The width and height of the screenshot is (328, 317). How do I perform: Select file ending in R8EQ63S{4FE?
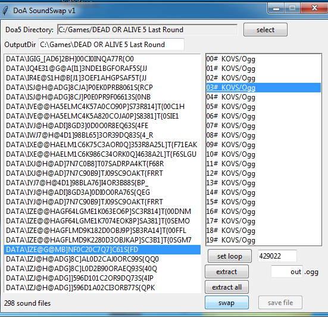click(102, 125)
